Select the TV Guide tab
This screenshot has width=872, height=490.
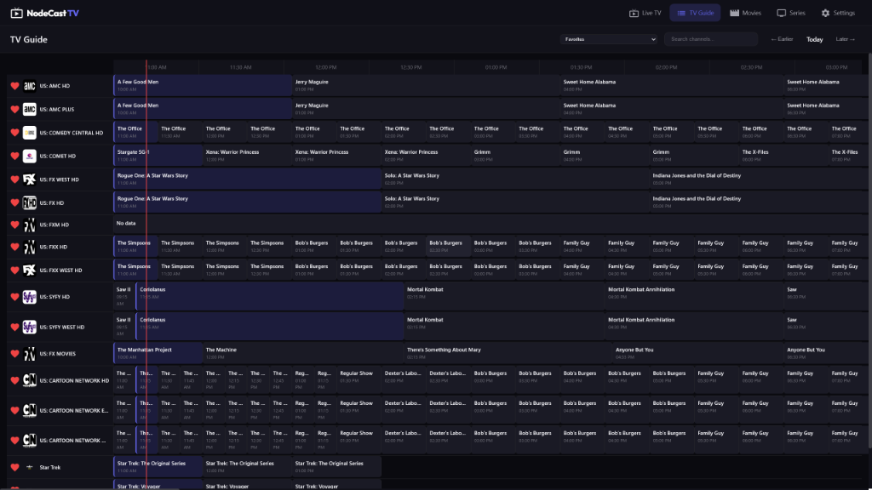pyautogui.click(x=695, y=13)
